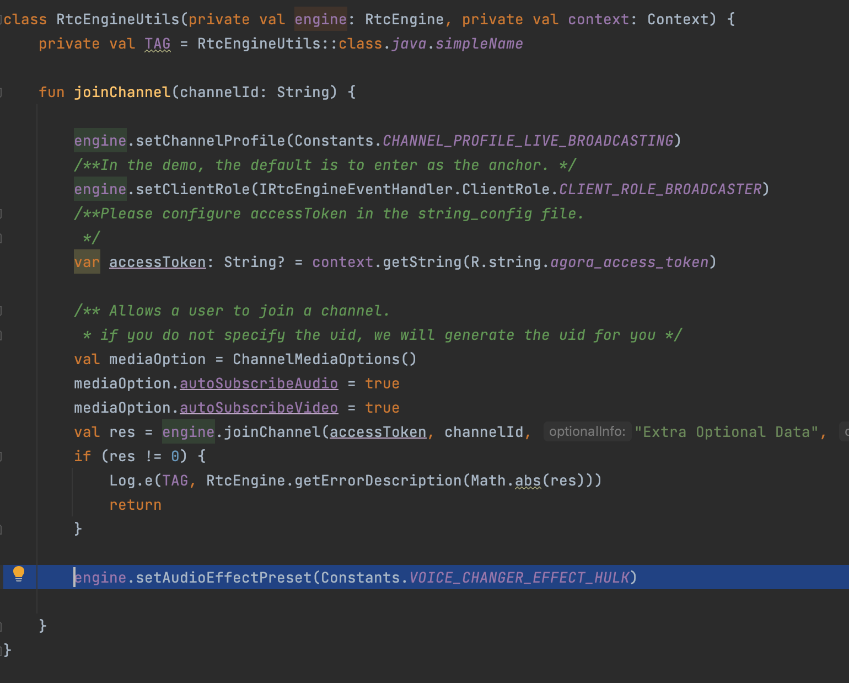
Task: Click the "Extra Optional Data" string literal
Action: (726, 432)
